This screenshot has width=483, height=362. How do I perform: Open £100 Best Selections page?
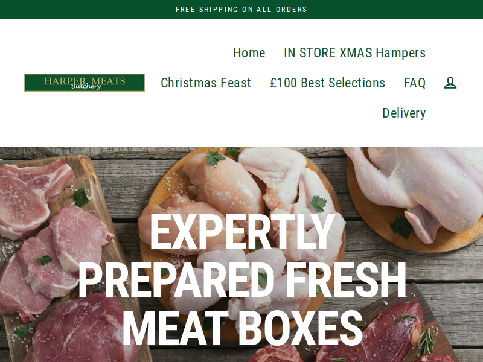coord(327,83)
